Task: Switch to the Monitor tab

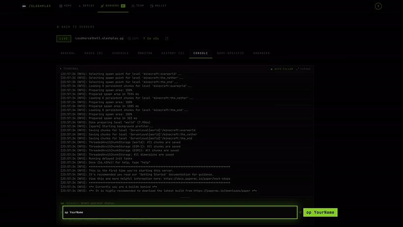Action: [145, 53]
